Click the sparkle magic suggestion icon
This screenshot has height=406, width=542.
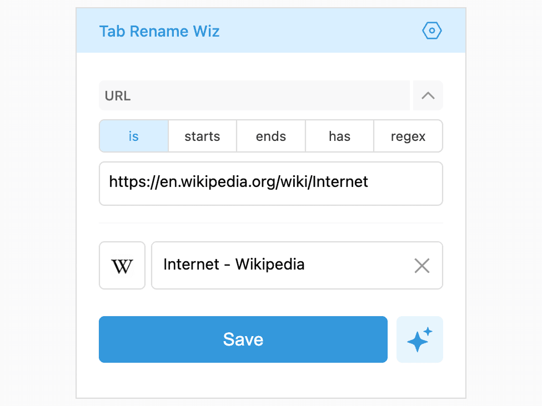coord(420,339)
